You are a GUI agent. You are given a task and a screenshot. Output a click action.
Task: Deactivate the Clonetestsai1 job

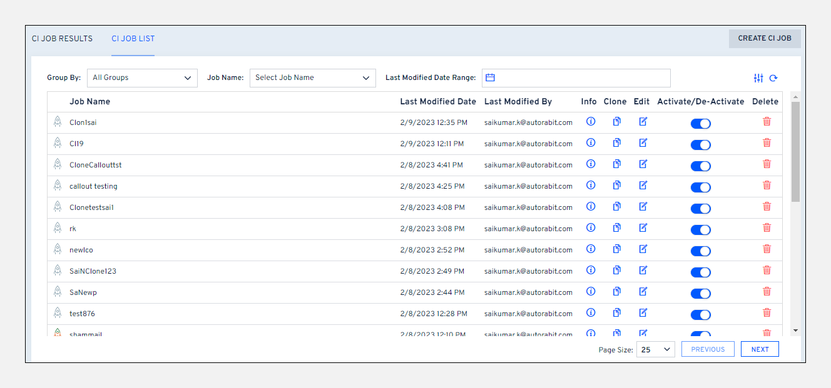point(700,208)
